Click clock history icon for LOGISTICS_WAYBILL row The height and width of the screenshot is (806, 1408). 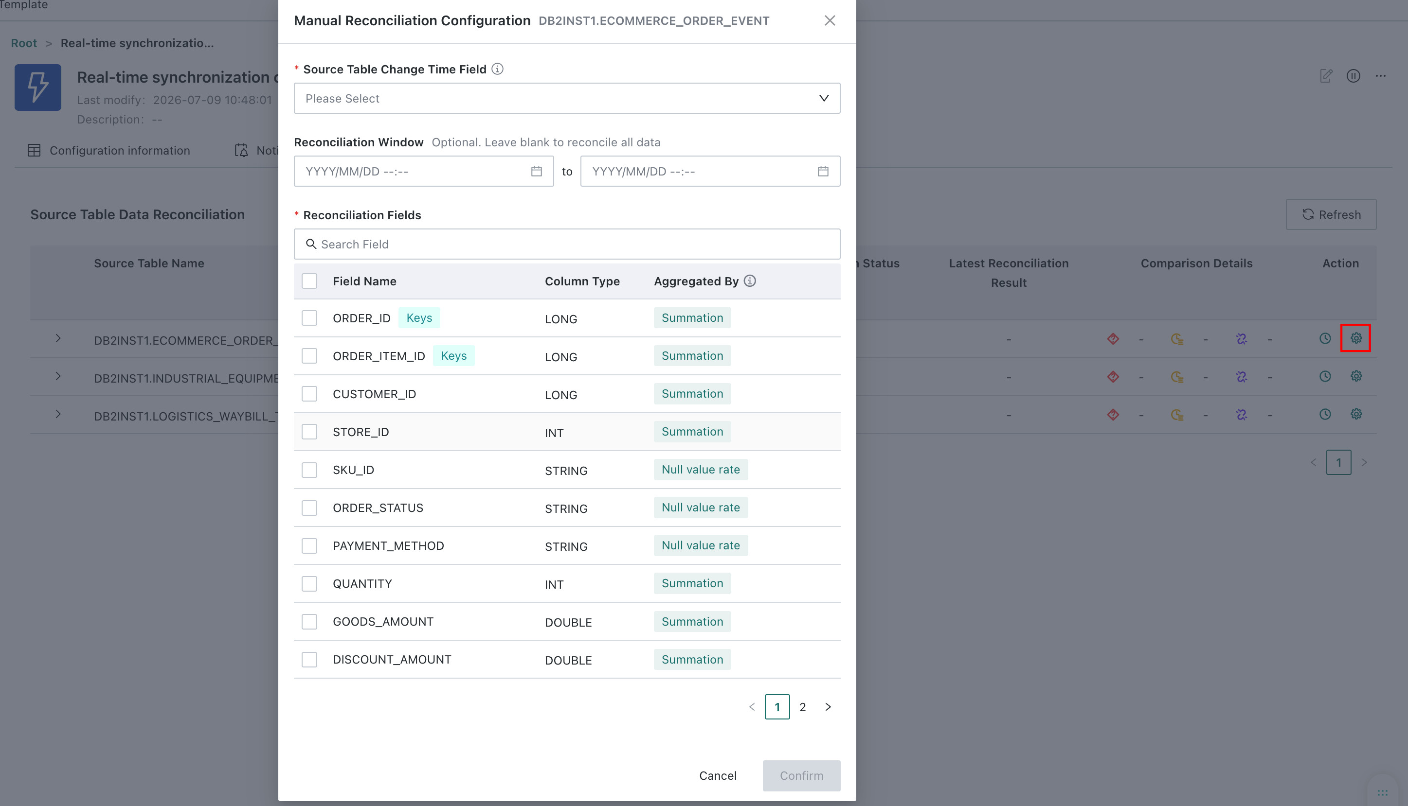[x=1325, y=414]
